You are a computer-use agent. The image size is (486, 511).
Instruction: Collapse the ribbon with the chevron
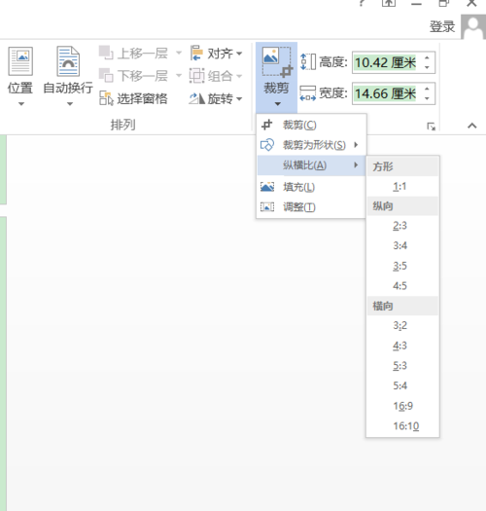472,126
